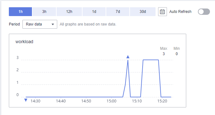This screenshot has width=215, height=115.
Task: Enable the Auto Refresh switch
Action: click(x=204, y=12)
